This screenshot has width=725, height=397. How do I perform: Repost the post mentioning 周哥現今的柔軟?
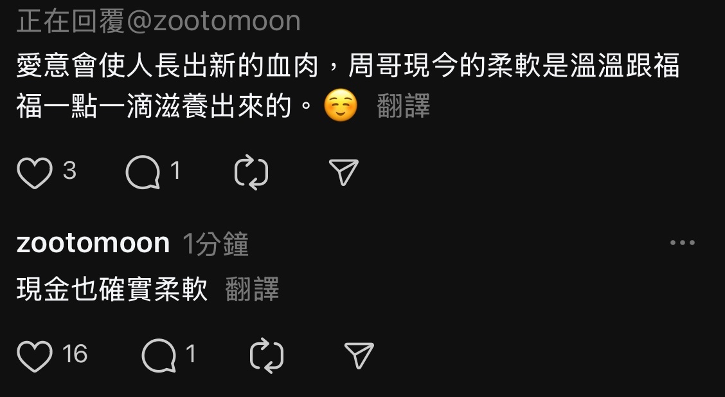click(x=251, y=172)
